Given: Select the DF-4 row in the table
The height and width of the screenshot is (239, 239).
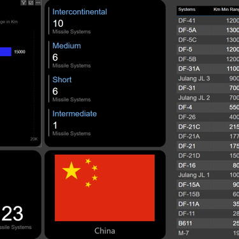Looking at the screenshot, I should coord(208,107).
